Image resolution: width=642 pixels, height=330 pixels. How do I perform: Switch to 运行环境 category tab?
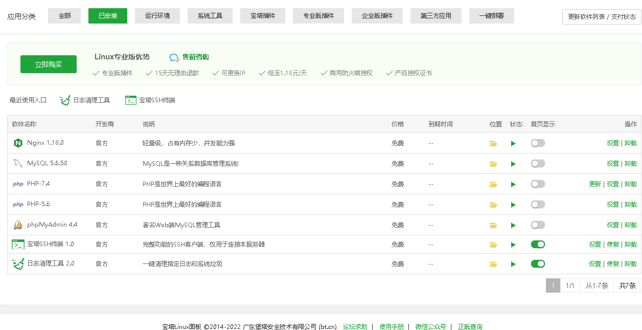(x=157, y=16)
